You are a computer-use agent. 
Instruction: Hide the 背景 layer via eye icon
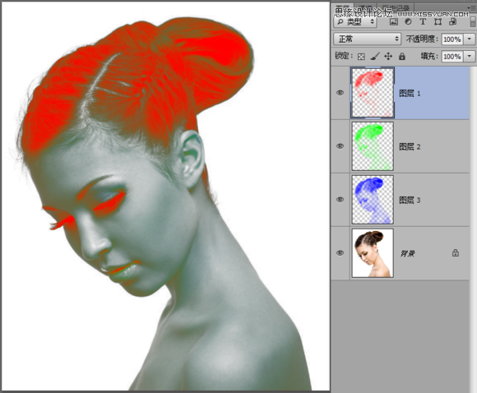coord(340,253)
